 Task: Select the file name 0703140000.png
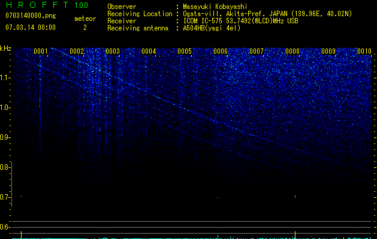tap(31, 16)
